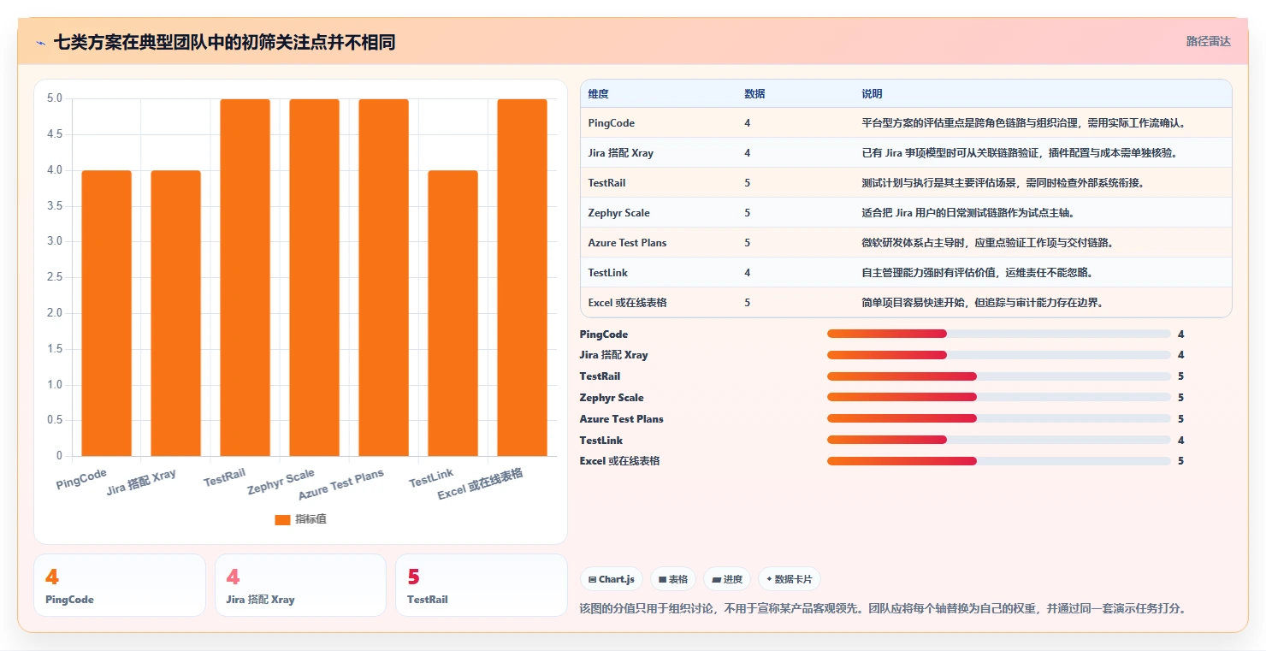The width and height of the screenshot is (1266, 651).
Task: Click the Chart.js tag chip
Action: [612, 579]
